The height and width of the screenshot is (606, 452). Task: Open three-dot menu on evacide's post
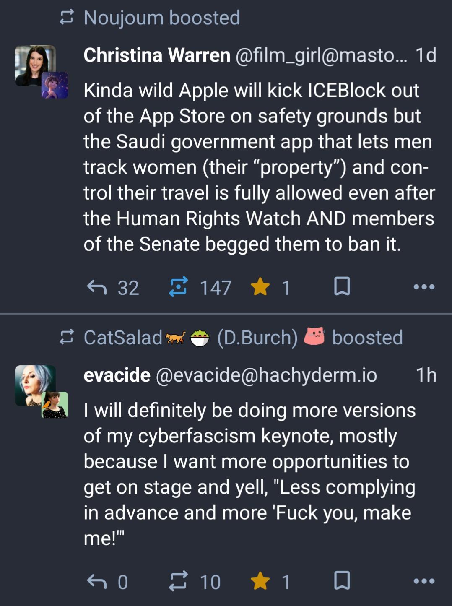[x=424, y=581]
